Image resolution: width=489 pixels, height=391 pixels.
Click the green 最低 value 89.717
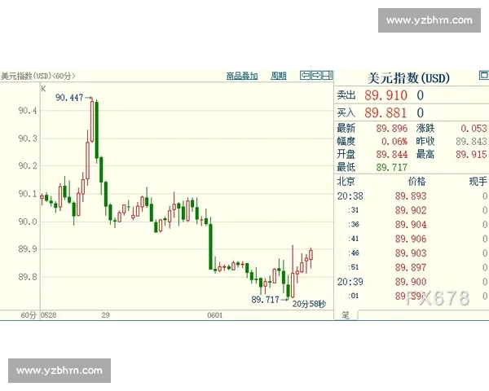tap(392, 168)
